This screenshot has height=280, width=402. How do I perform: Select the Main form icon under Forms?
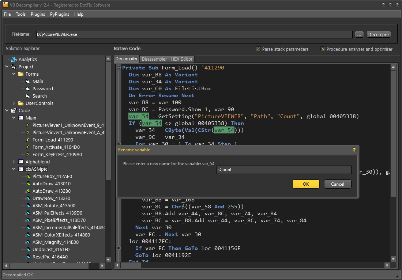[28, 82]
